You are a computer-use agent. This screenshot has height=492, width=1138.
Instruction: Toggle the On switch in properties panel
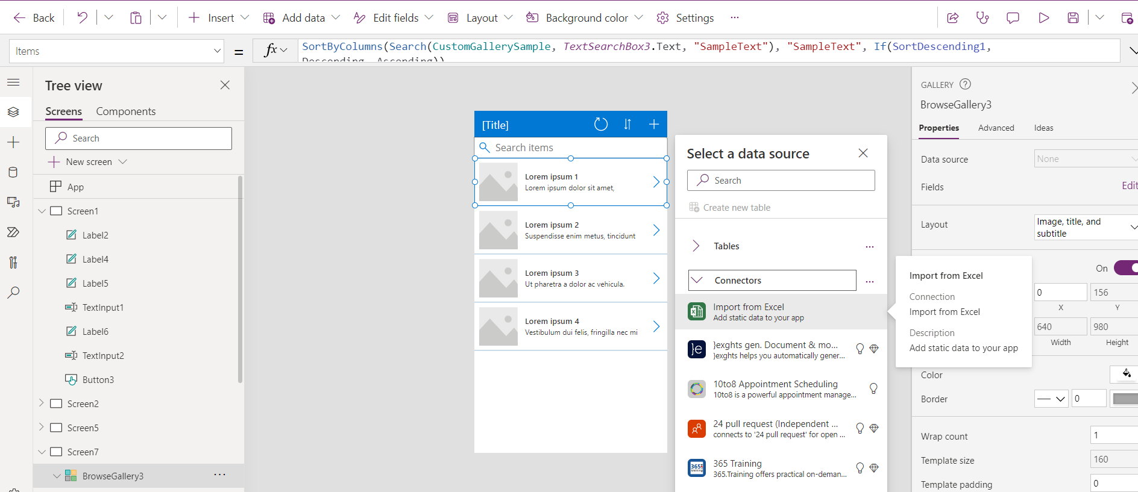(1126, 268)
